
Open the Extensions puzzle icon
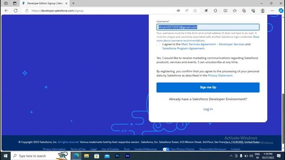[x=216, y=11]
